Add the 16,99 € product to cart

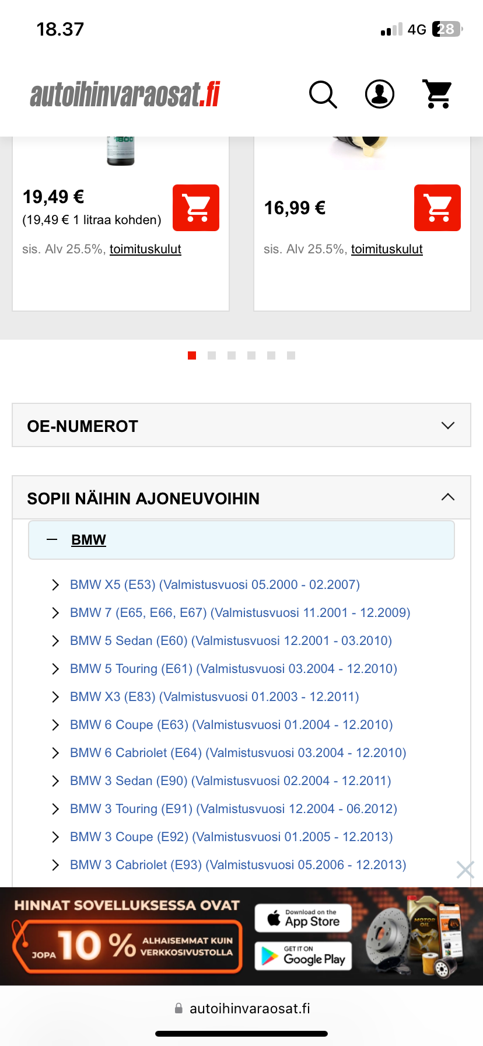437,208
